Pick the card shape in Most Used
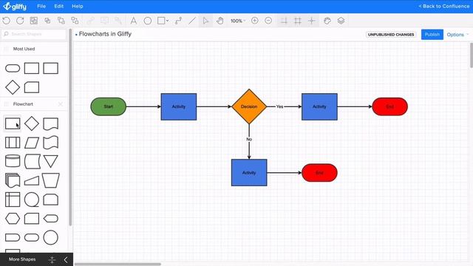Image resolution: width=473 pixels, height=266 pixels. [32, 87]
